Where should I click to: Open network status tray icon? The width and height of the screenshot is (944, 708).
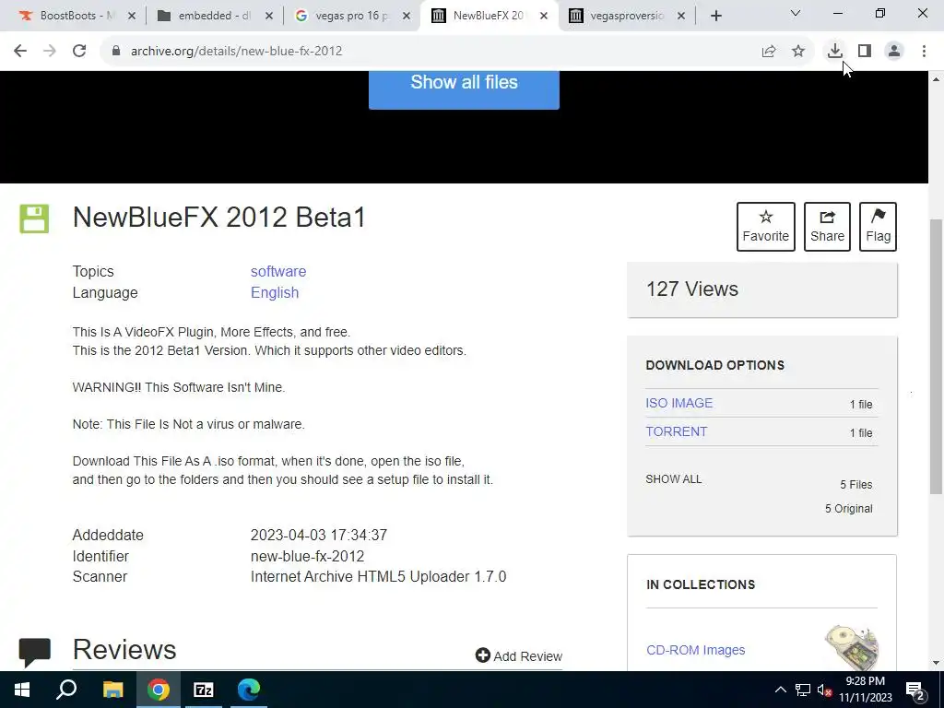tap(803, 690)
